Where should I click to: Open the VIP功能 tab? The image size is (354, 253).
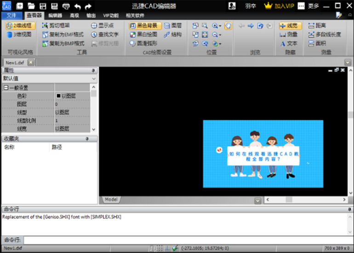tap(111, 15)
